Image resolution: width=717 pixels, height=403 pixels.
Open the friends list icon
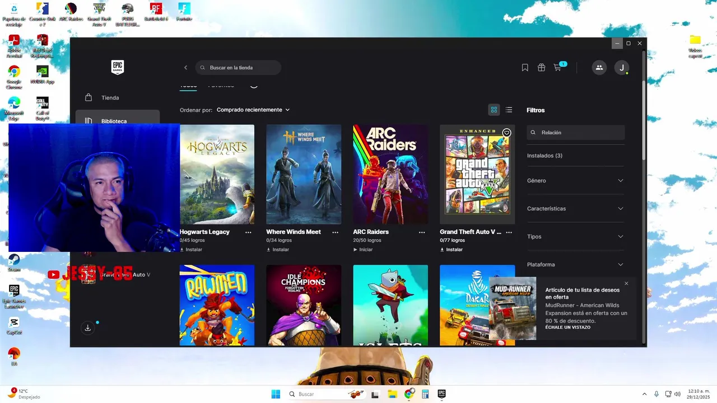coord(599,68)
